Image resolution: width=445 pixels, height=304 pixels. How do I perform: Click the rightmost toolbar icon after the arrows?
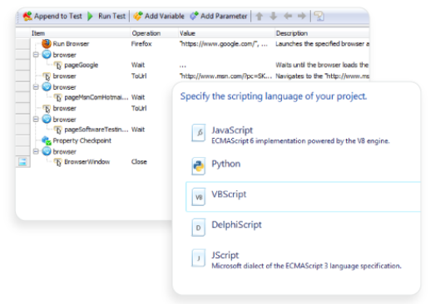click(x=319, y=16)
